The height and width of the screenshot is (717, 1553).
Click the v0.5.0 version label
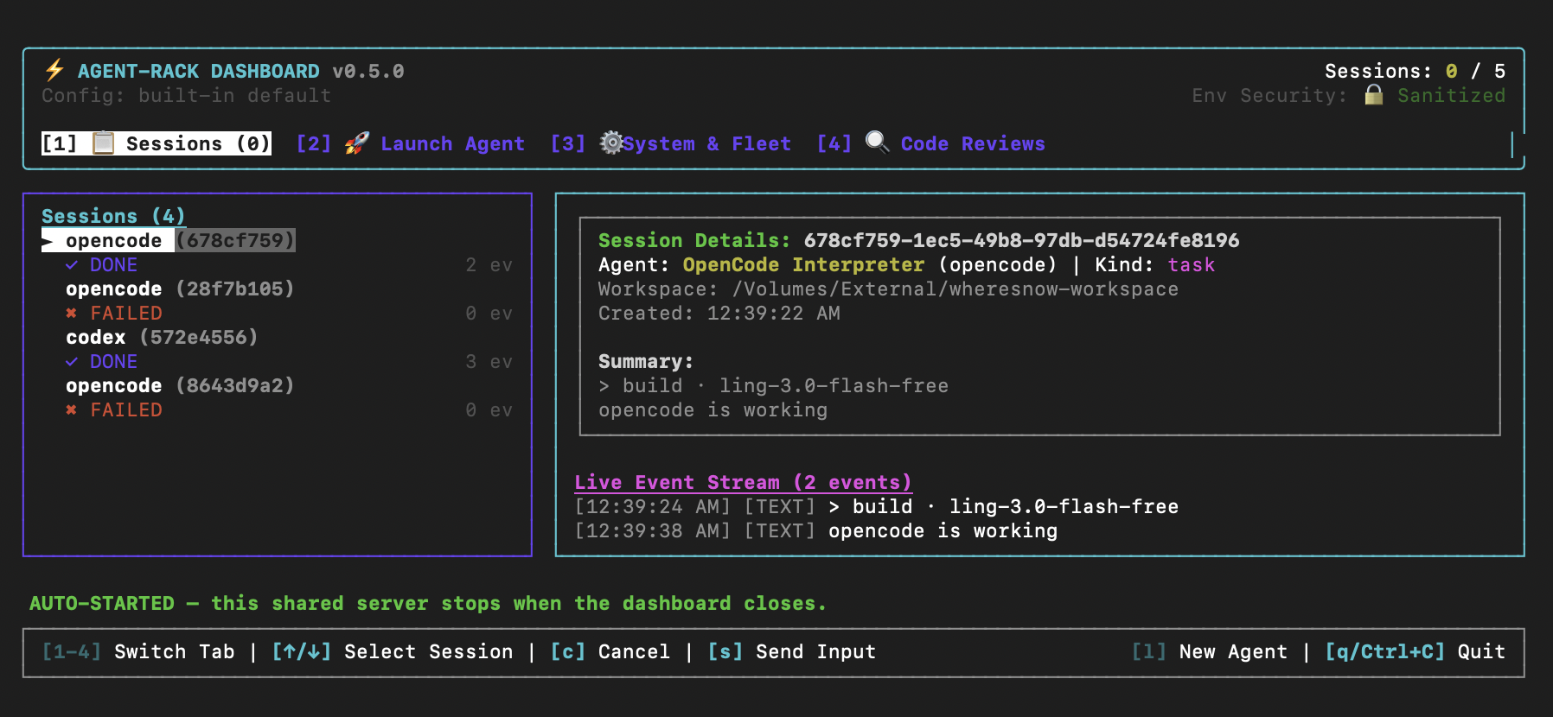(x=368, y=71)
